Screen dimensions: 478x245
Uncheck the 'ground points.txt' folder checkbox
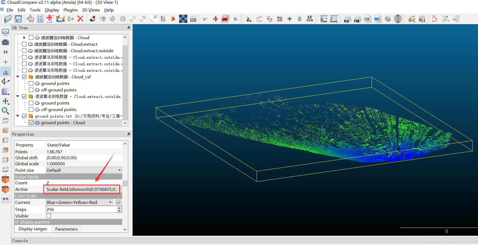click(24, 116)
